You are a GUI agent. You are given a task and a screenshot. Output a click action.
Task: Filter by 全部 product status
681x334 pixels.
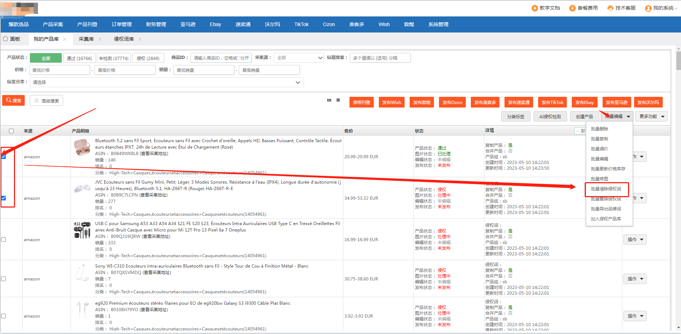(46, 58)
